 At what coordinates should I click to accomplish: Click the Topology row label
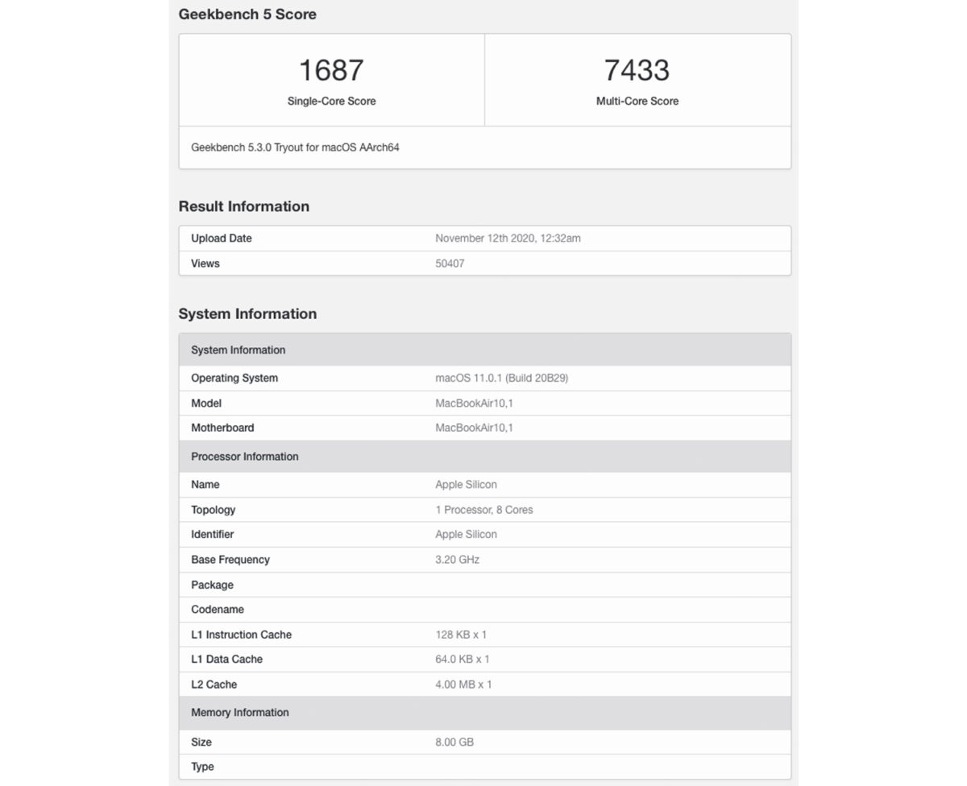(214, 510)
